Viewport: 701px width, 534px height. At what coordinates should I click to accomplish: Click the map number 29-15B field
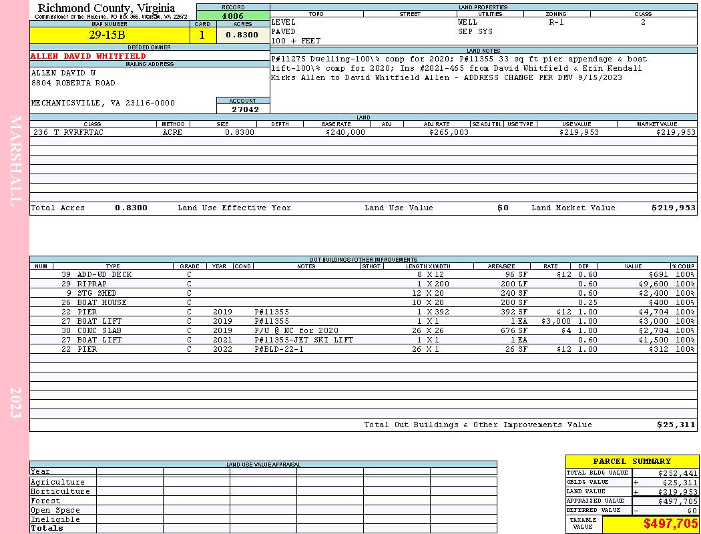110,35
